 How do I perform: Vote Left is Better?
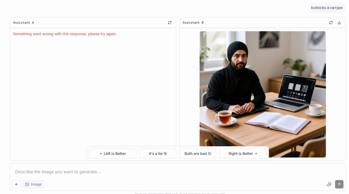(113, 154)
